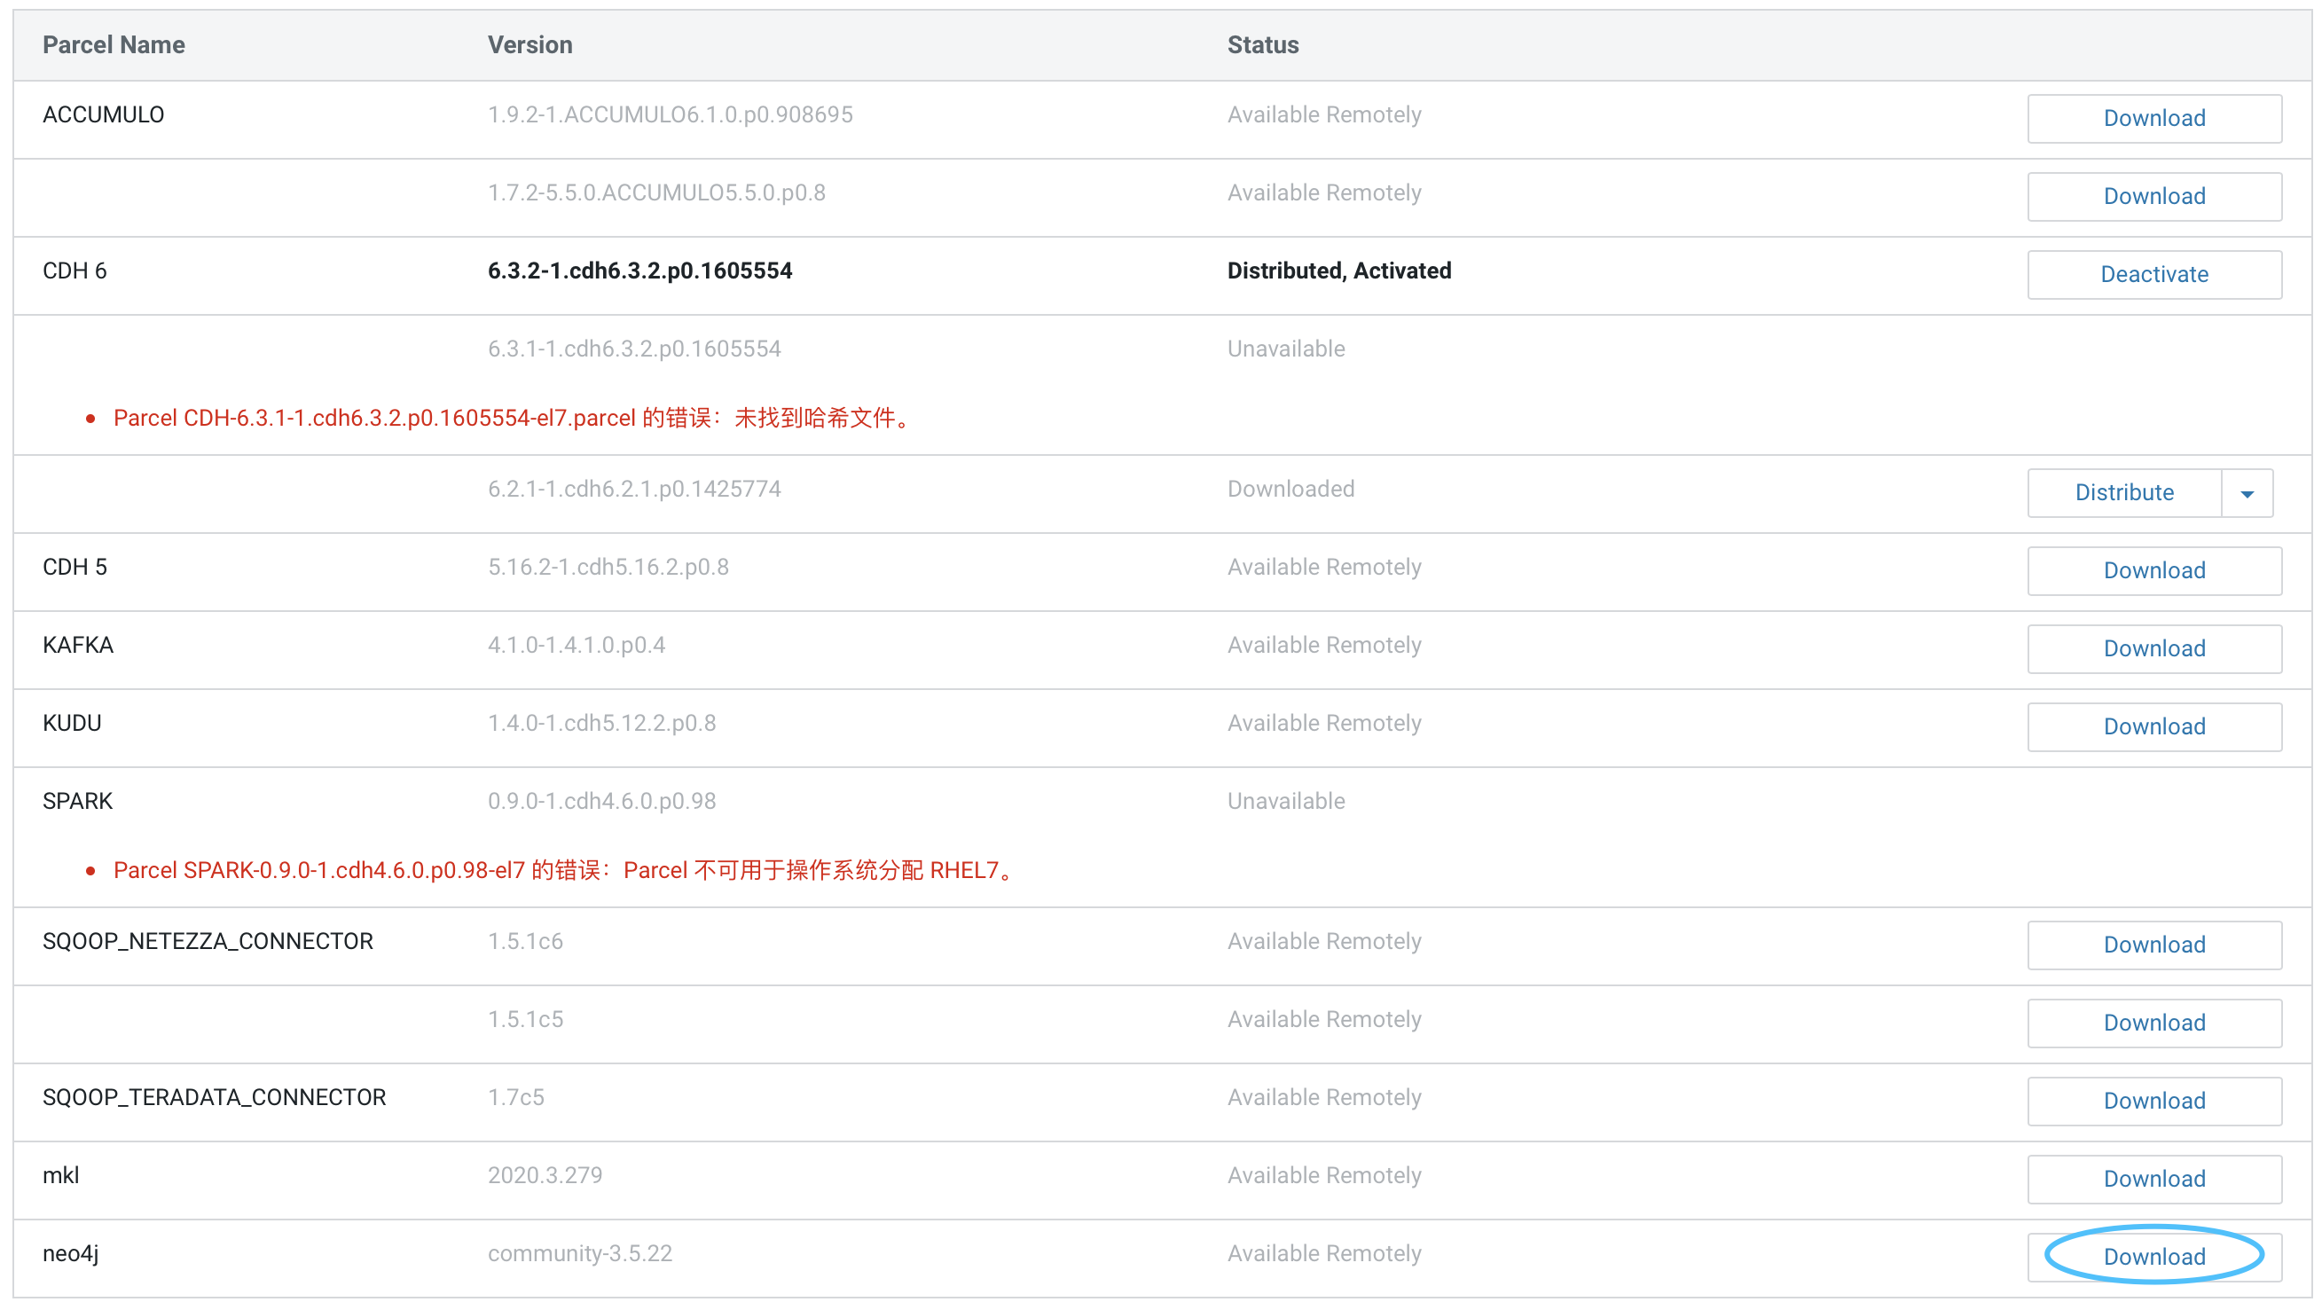The image size is (2322, 1302).
Task: Download SQOOP_TERADATA_CONNECTOR 1.7c5 parcel
Action: [2153, 1101]
